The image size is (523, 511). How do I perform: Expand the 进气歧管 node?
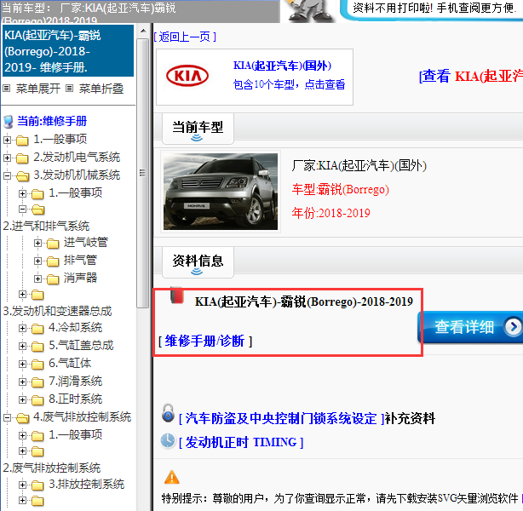pyautogui.click(x=37, y=243)
